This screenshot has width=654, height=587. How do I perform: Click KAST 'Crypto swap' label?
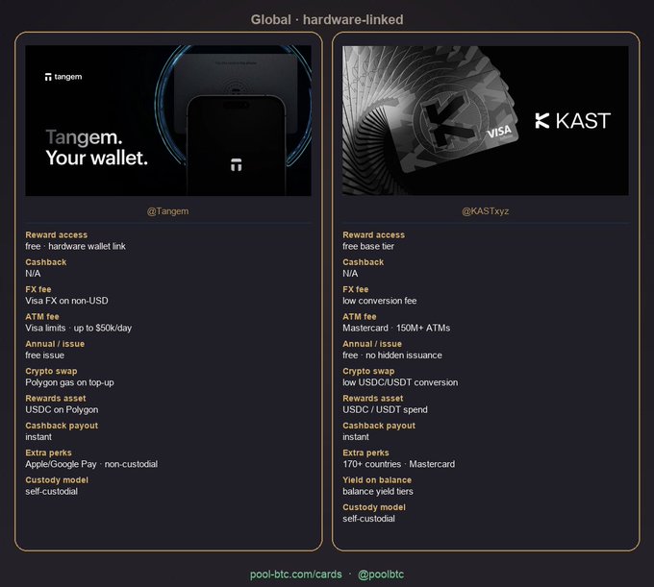368,371
